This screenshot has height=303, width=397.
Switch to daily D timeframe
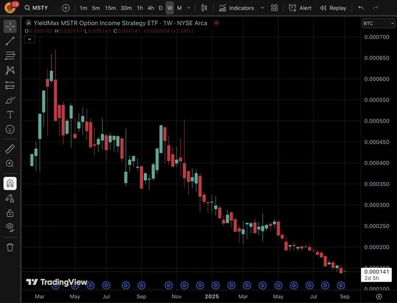click(x=161, y=8)
